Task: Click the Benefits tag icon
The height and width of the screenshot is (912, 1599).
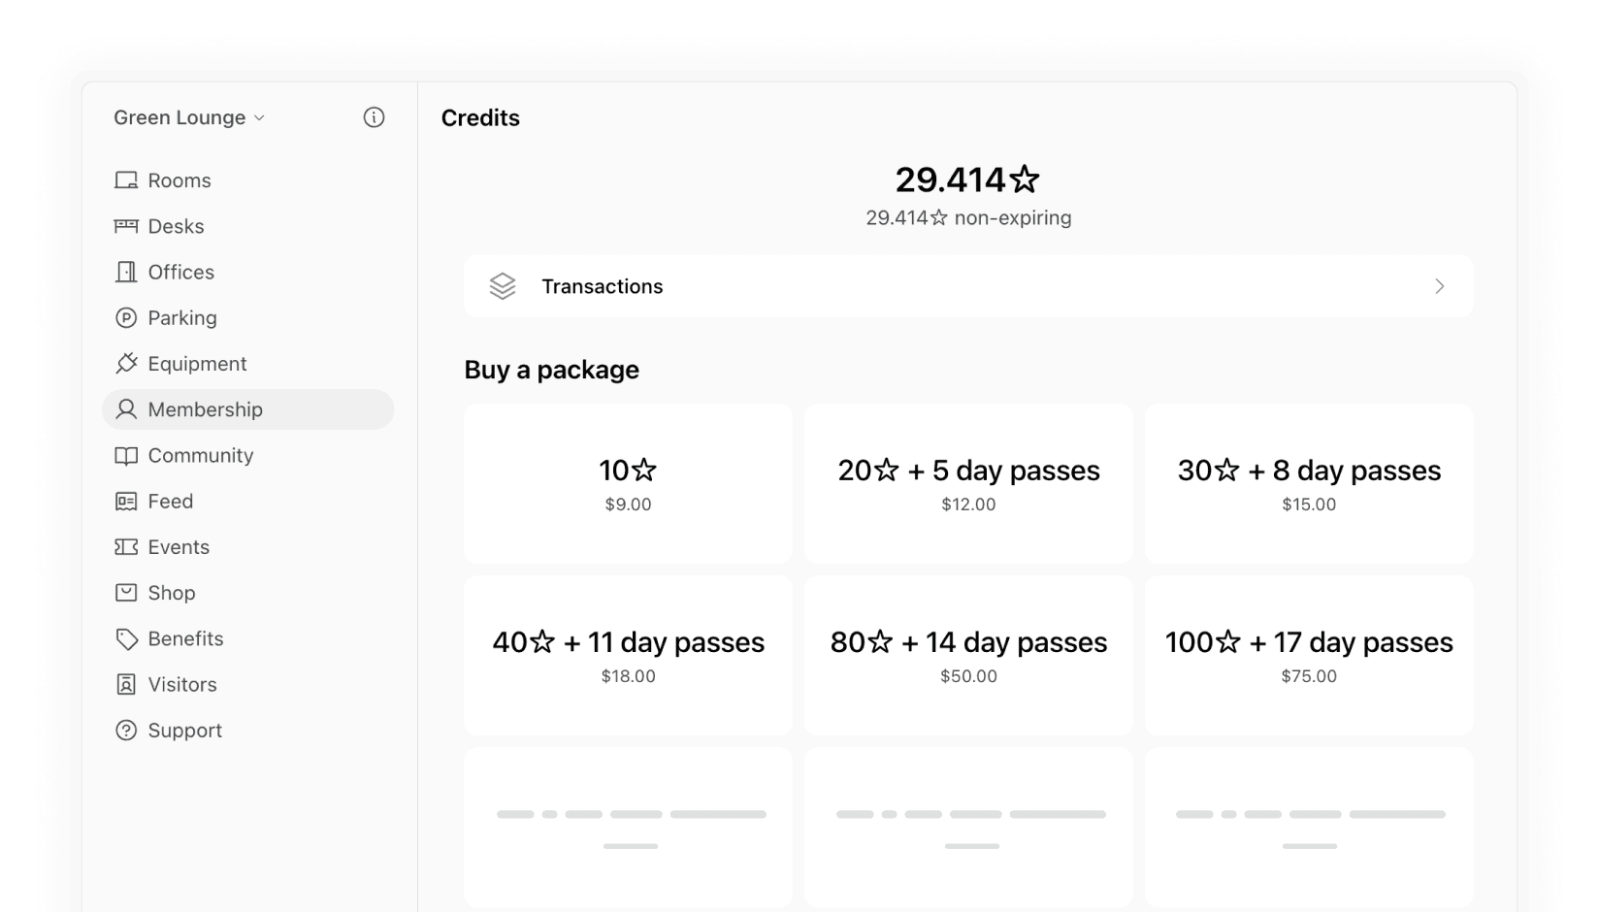Action: click(x=126, y=638)
